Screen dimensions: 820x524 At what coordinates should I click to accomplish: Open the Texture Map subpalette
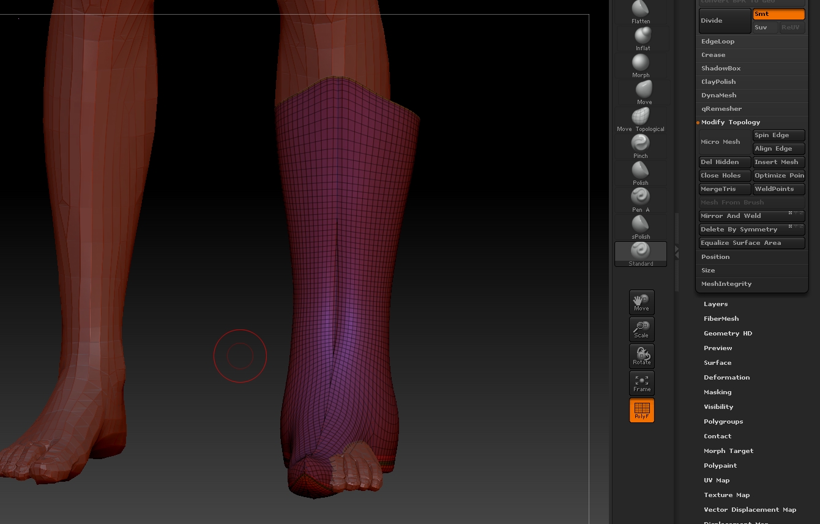[x=726, y=495]
